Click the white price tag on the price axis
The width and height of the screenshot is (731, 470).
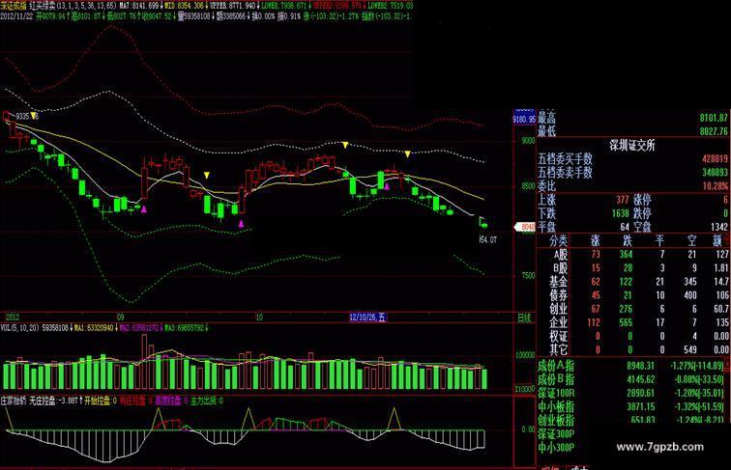tap(524, 227)
